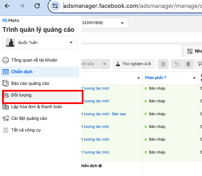This screenshot has width=202, height=176.
Task: Select Chiến dịch in the sidebar
Action: coord(40,72)
